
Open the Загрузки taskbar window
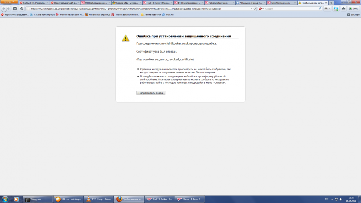tap(37, 199)
